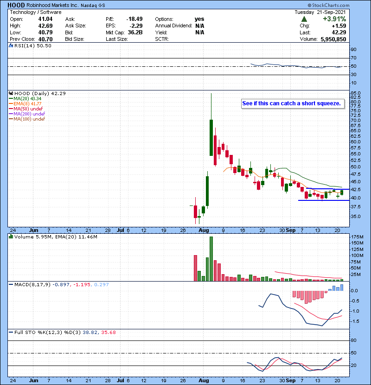The height and width of the screenshot is (385, 371).
Task: Click the Tuesday 21-Sep-2021 date label
Action: point(320,12)
